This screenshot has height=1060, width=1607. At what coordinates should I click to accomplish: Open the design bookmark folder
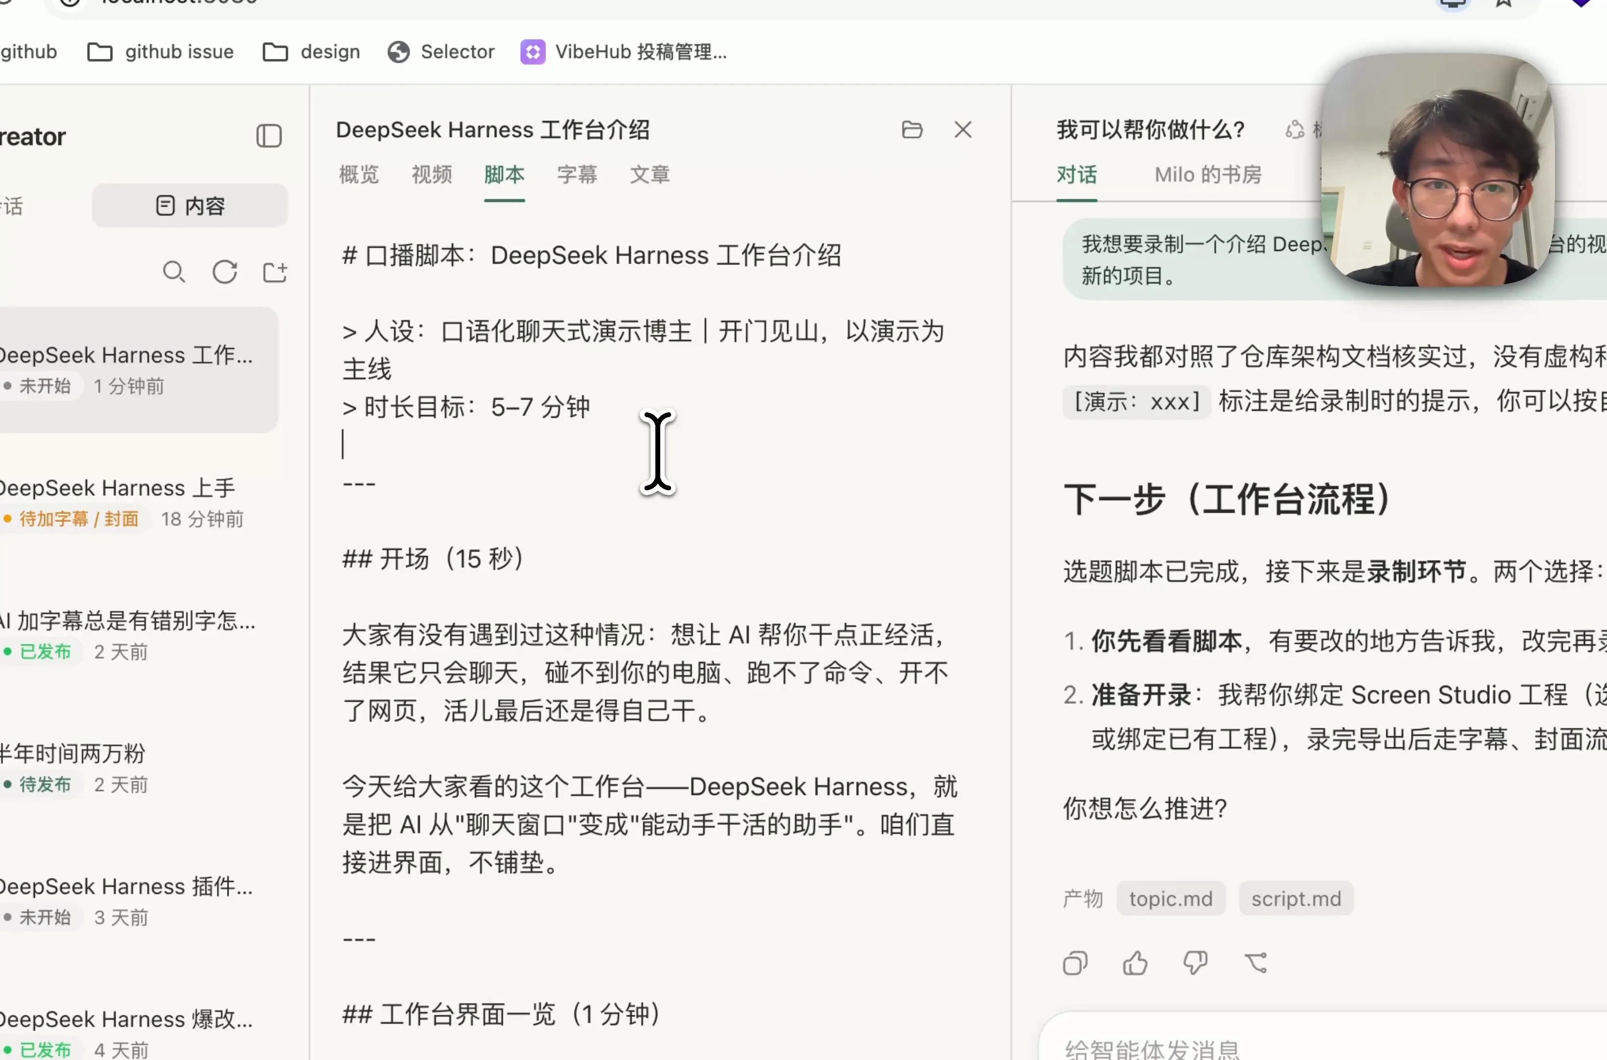[311, 52]
